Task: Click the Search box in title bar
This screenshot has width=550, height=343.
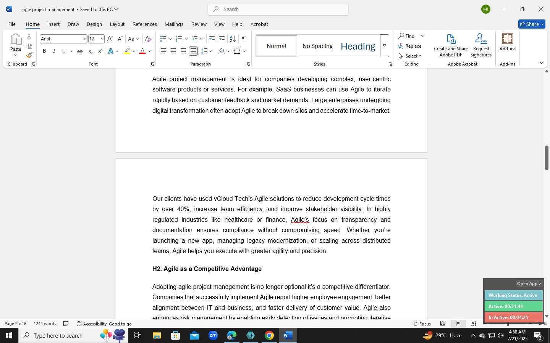Action: point(278,9)
